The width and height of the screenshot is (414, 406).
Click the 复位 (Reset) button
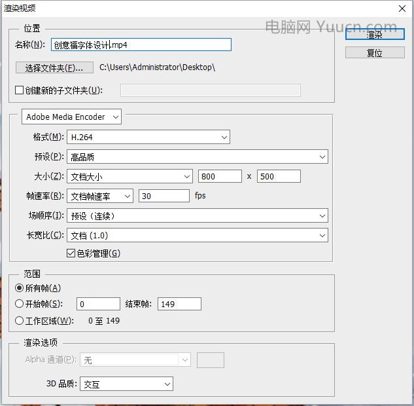(x=375, y=52)
